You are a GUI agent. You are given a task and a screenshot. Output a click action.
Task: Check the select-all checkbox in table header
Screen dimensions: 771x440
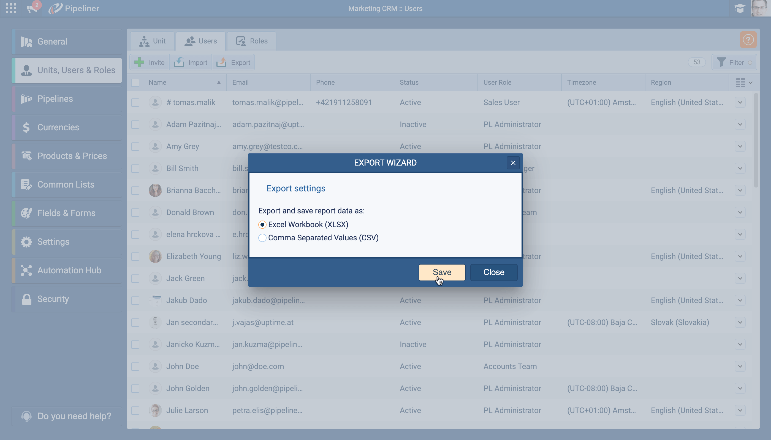coord(135,82)
